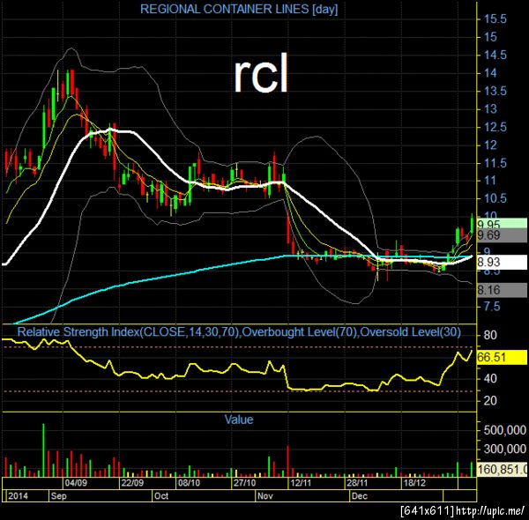Click the 18/12 date marker
Viewport: 529px width, 520px height.
click(414, 483)
